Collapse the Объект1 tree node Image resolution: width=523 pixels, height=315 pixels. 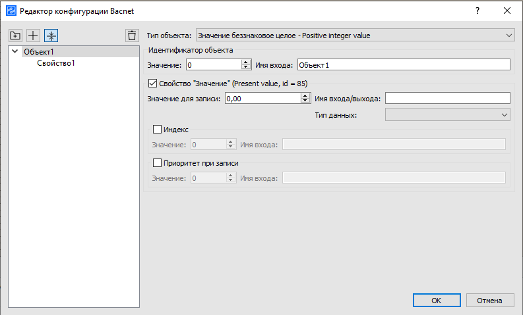click(x=15, y=51)
